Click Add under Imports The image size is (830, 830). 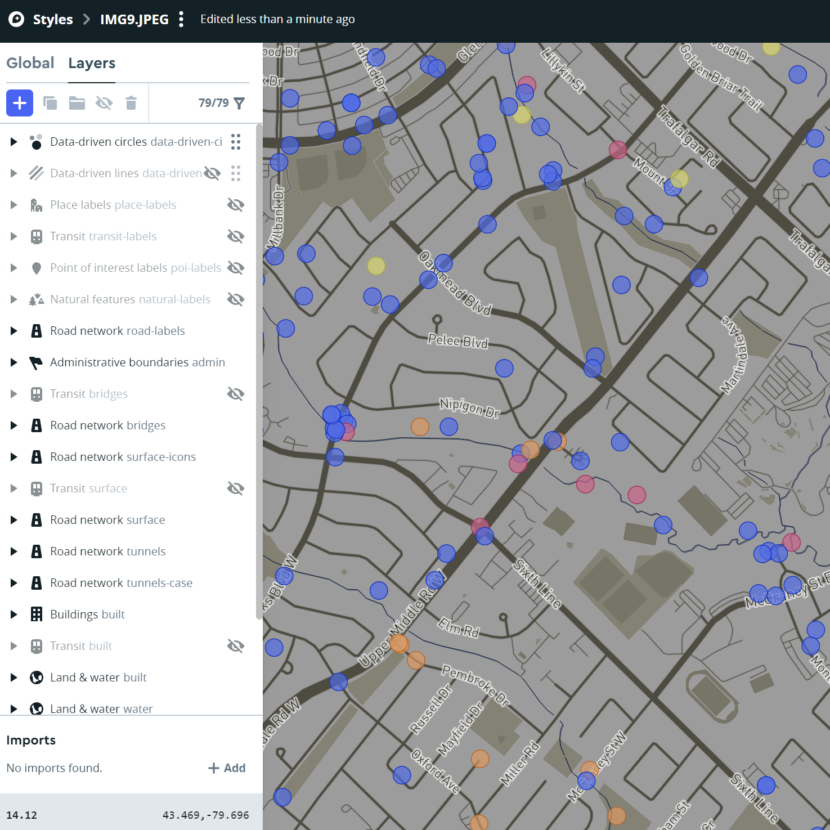pos(227,768)
